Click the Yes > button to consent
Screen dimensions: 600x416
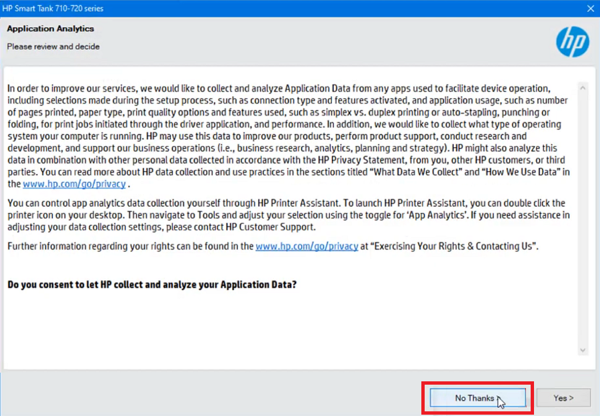pos(563,398)
